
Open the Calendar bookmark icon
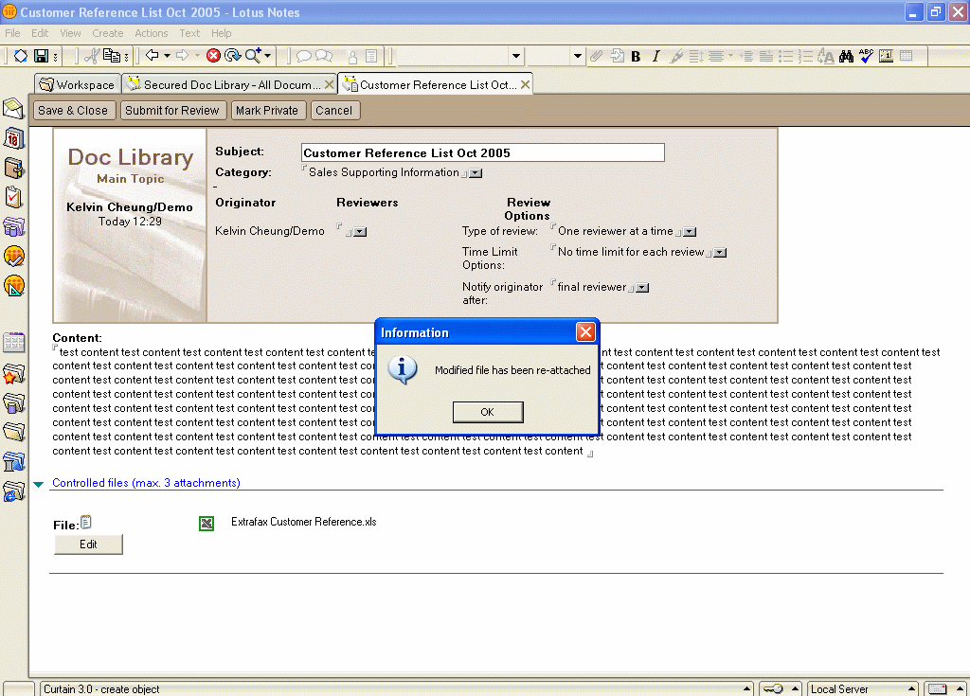14,138
